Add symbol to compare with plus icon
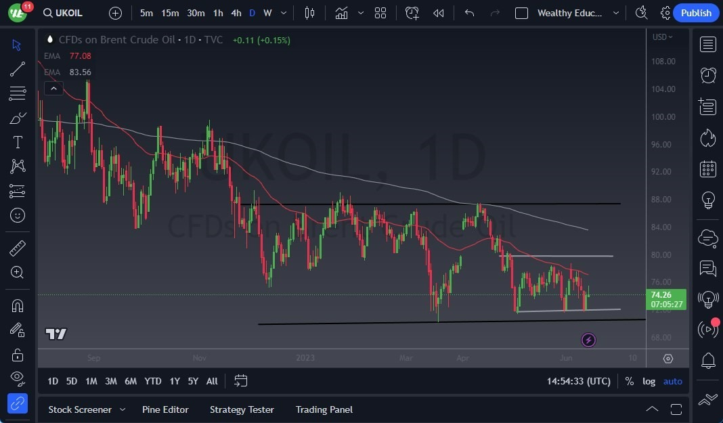This screenshot has width=723, height=423. 115,13
